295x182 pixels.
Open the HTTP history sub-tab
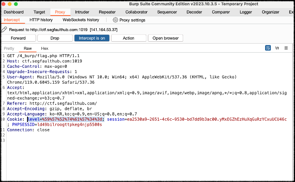click(41, 20)
